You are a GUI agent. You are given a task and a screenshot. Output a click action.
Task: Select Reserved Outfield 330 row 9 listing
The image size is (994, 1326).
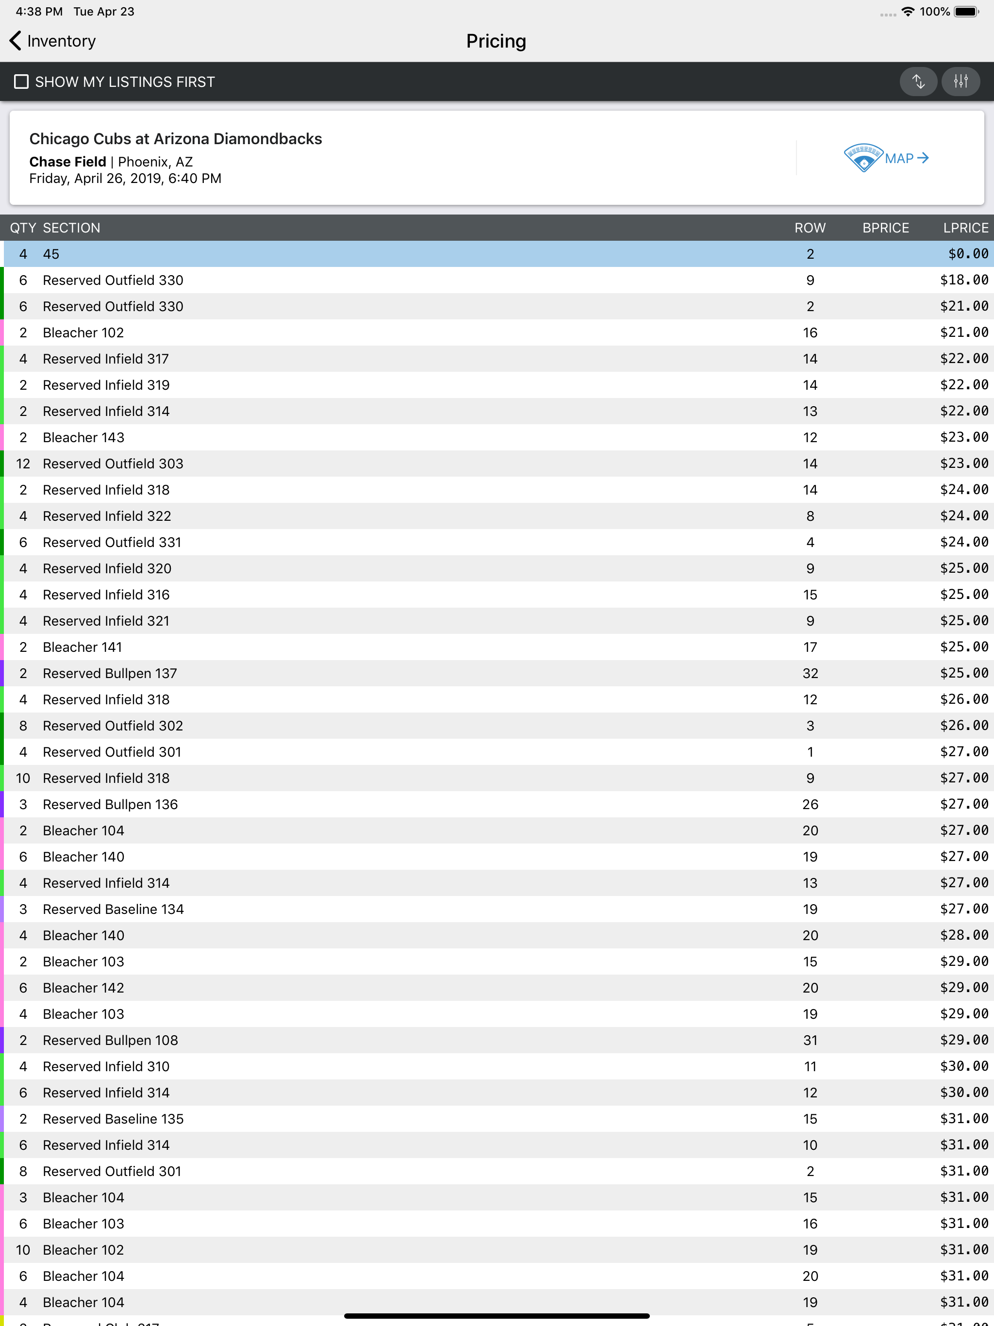click(497, 280)
